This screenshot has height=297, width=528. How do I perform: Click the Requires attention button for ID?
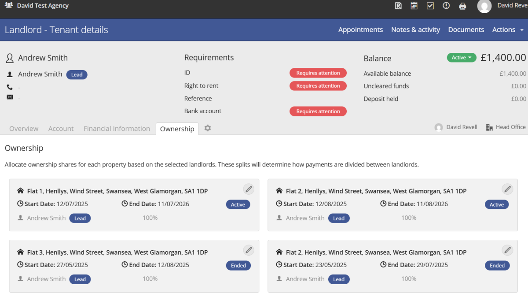click(318, 73)
